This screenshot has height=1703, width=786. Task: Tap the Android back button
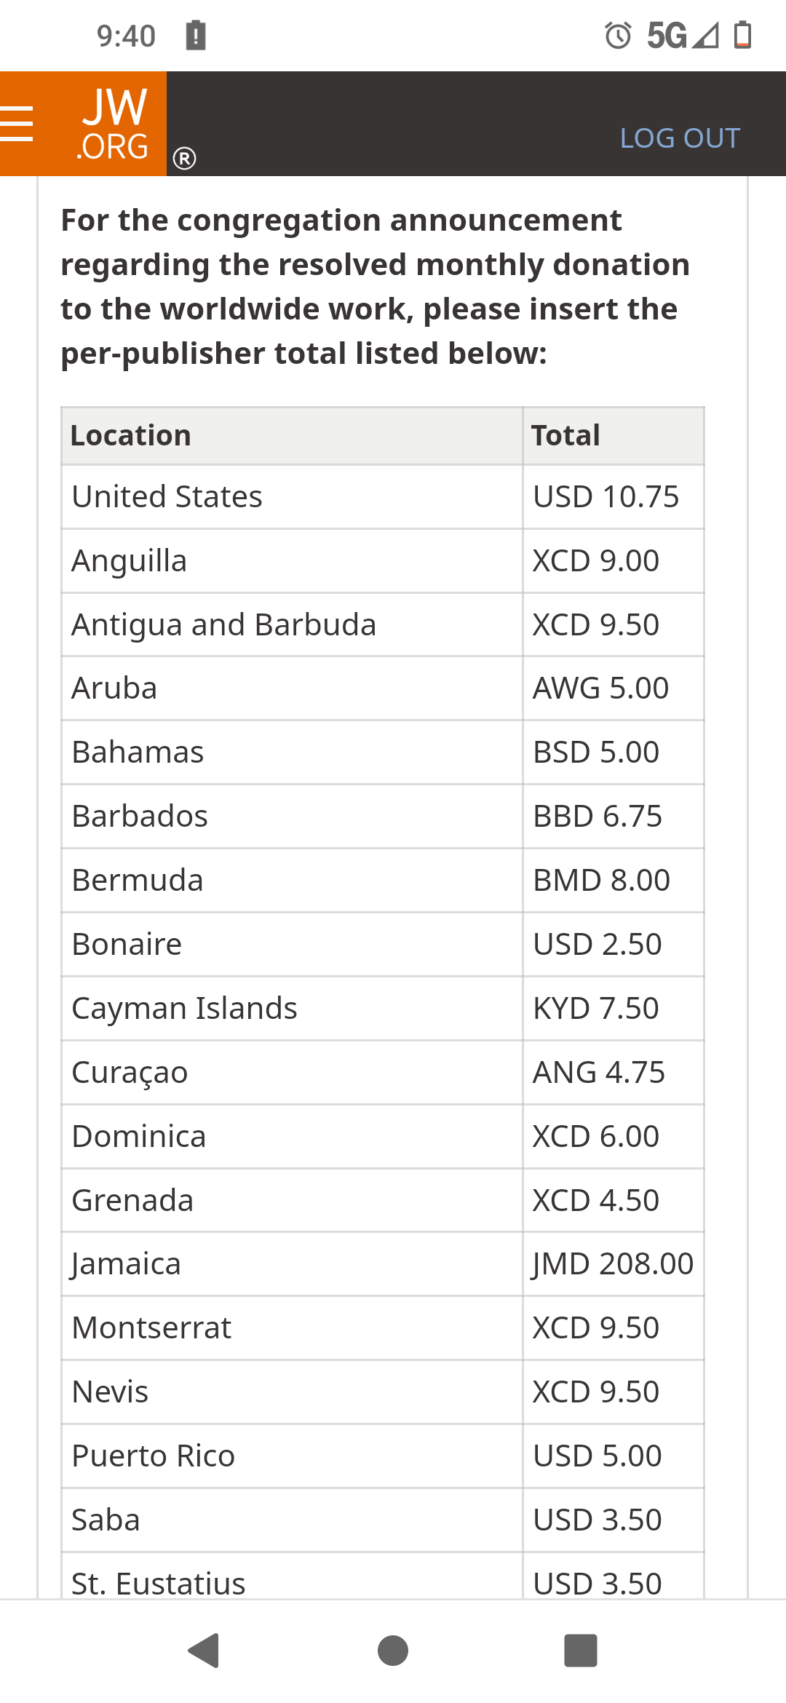[x=204, y=1650]
